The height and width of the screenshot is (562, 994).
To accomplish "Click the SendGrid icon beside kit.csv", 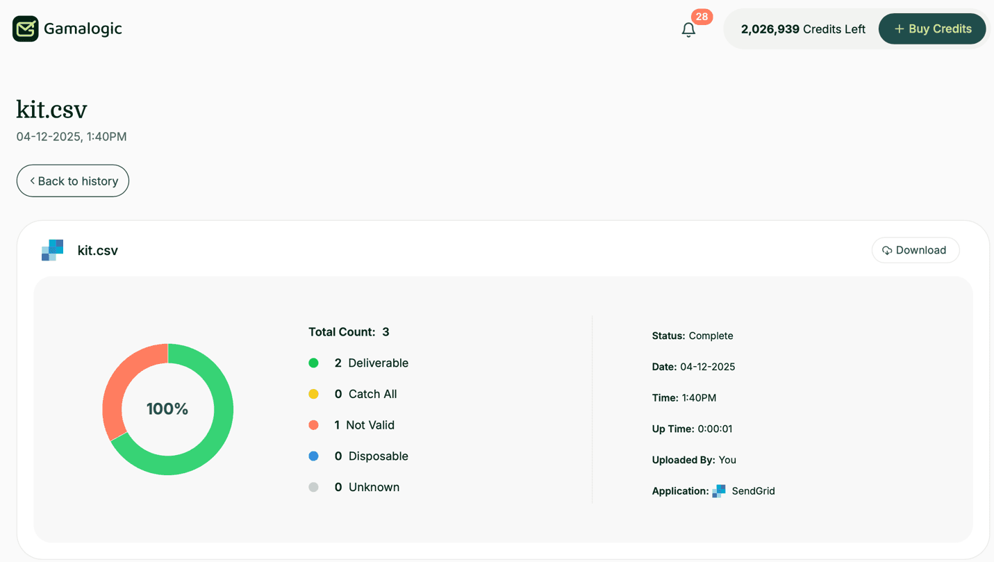I will click(51, 250).
